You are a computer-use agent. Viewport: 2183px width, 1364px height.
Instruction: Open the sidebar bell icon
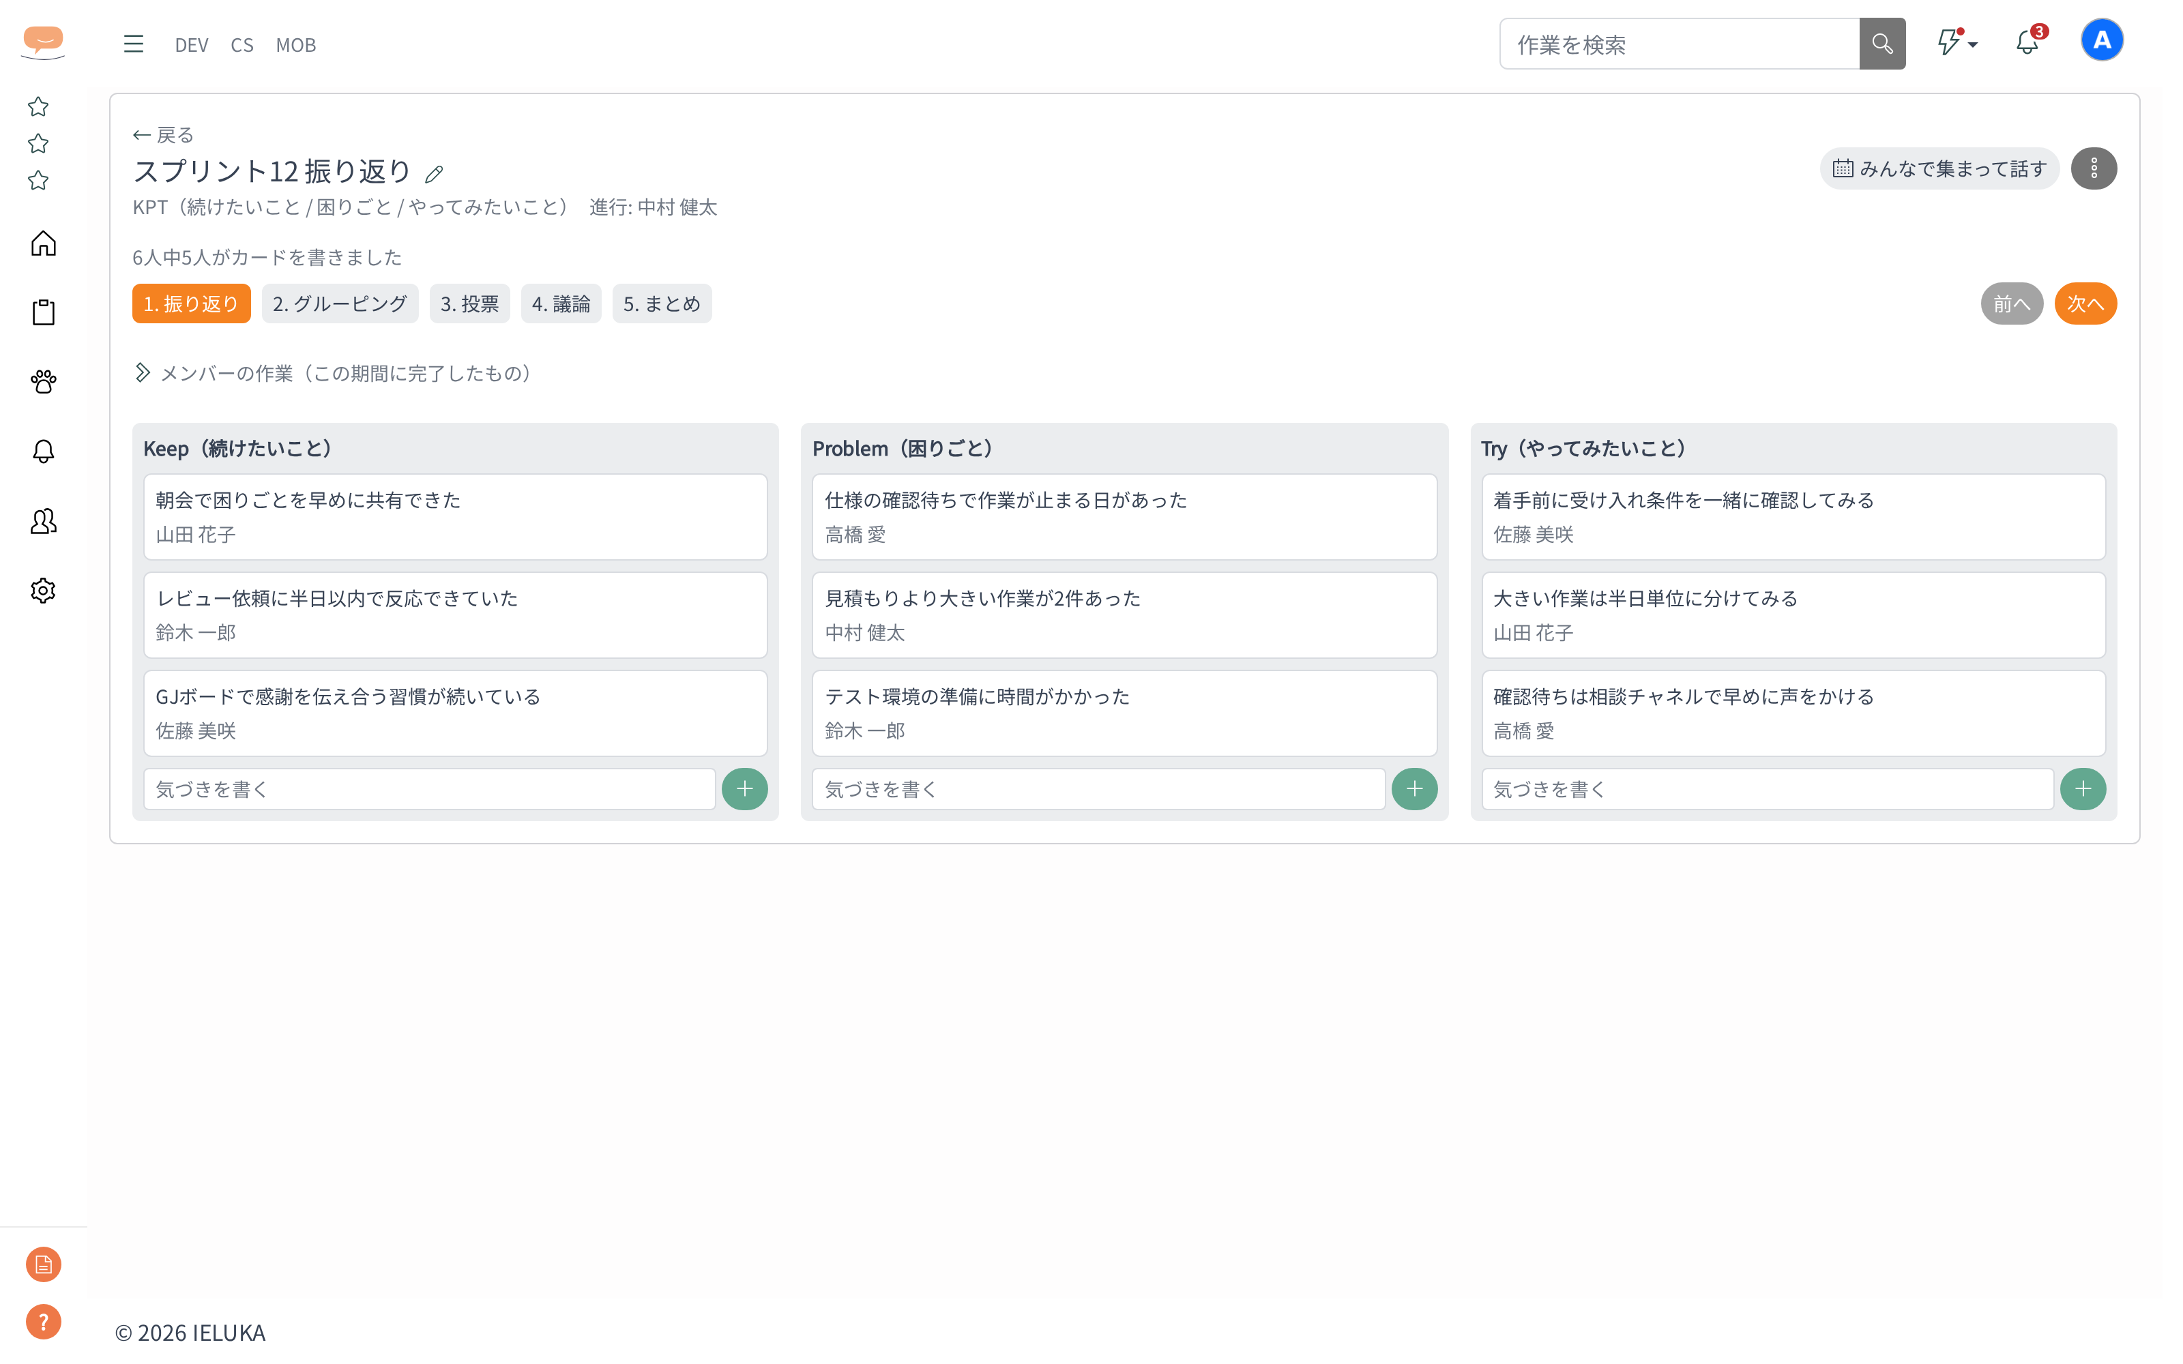tap(43, 451)
